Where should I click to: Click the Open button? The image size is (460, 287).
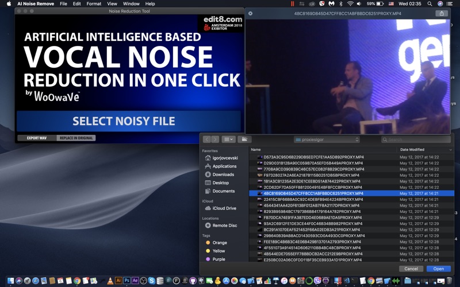point(439,269)
